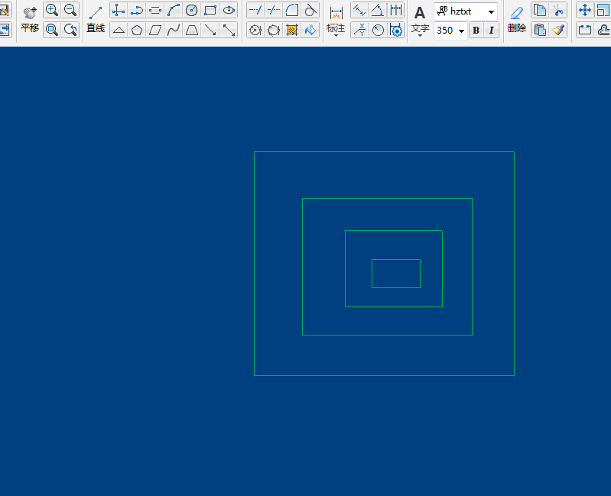Screen dimensions: 611x496
Task: Select the angular dimension tool
Action: [377, 11]
